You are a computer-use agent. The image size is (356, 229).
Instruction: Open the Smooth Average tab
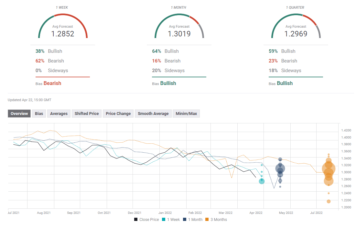click(x=153, y=113)
